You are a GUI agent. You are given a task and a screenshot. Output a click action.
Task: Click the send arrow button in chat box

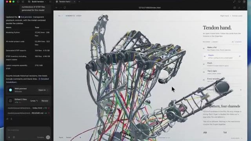click(48, 137)
